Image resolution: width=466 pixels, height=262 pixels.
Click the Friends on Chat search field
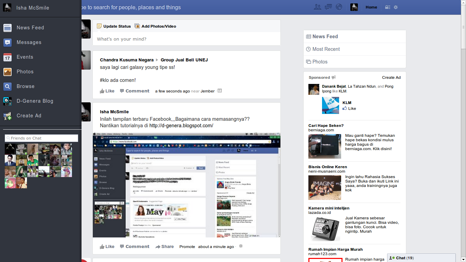tap(41, 138)
